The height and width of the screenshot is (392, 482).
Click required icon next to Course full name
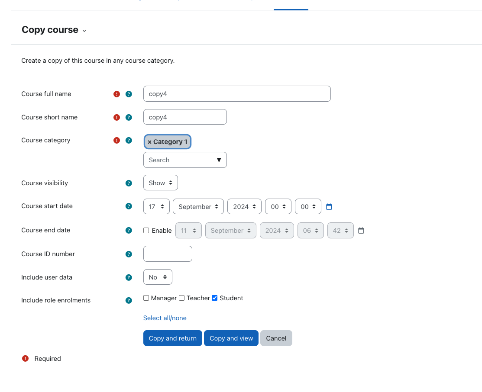116,94
